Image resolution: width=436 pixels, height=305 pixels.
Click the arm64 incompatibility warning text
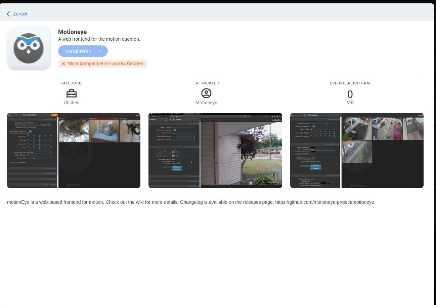click(106, 64)
